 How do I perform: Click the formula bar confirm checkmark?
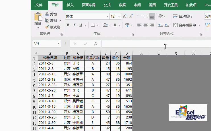click(85, 44)
